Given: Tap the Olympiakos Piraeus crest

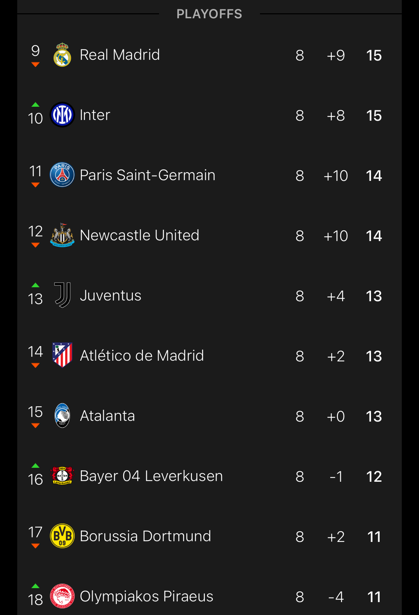Looking at the screenshot, I should pyautogui.click(x=62, y=596).
